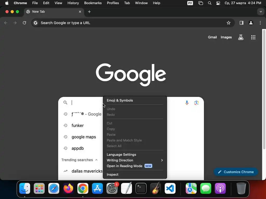Open Chrome's three-dot menu
The height and width of the screenshot is (199, 266).
[x=260, y=23]
